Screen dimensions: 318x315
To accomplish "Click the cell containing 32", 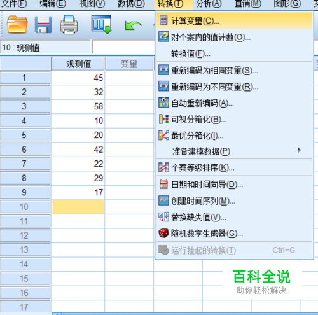I will [78, 92].
